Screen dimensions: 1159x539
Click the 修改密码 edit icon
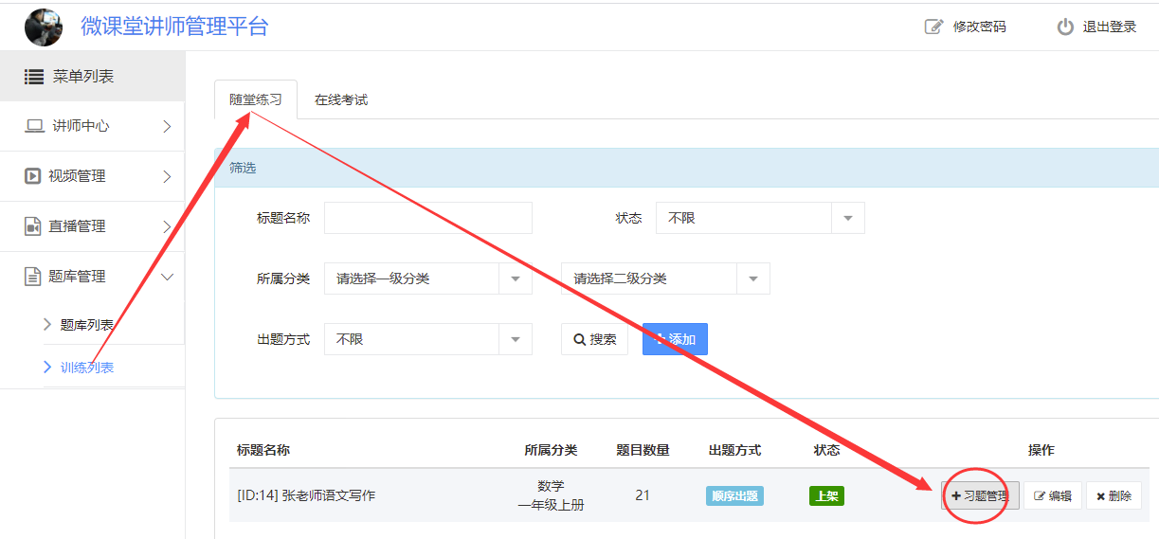(x=933, y=27)
